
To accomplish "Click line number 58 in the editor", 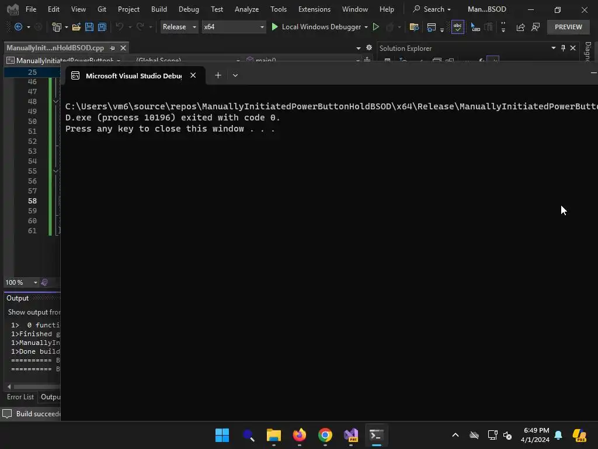I will coord(33,201).
